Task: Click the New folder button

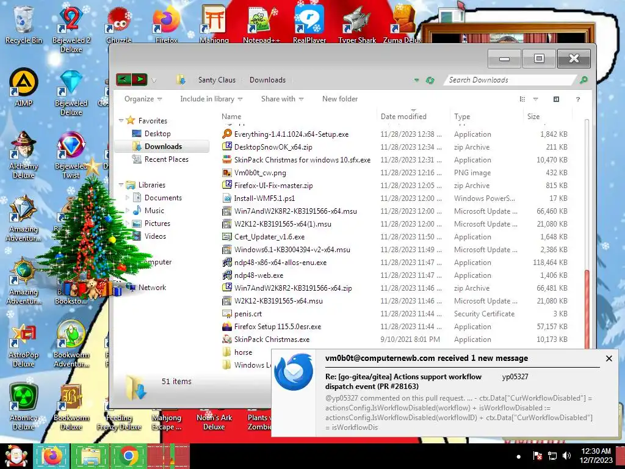Action: click(340, 99)
